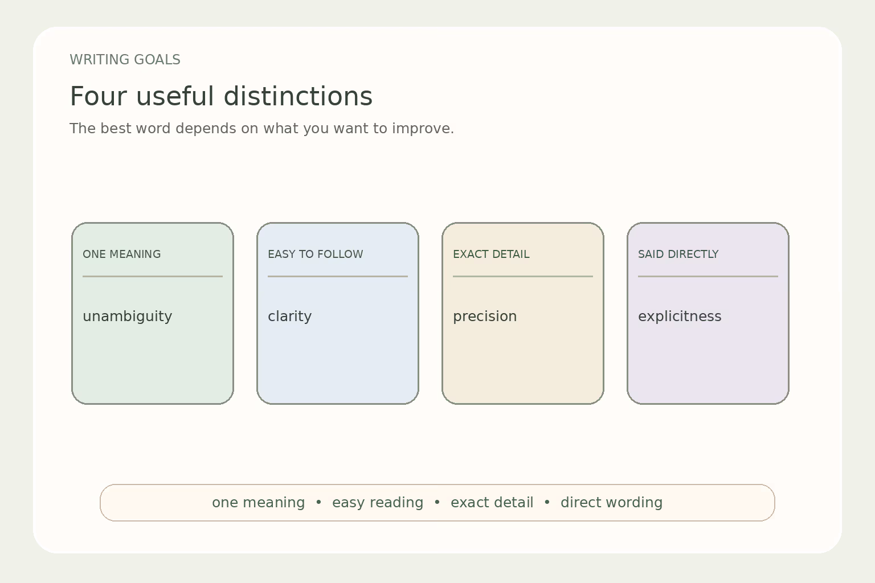875x583 pixels.
Task: Click the 'EXACT DETAIL' card label
Action: [x=491, y=254]
